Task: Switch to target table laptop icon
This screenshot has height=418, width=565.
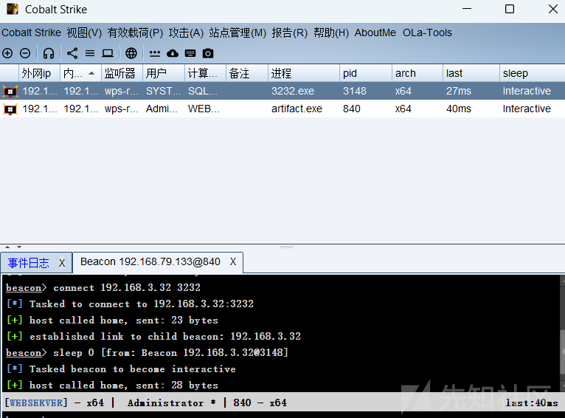Action: (x=108, y=53)
